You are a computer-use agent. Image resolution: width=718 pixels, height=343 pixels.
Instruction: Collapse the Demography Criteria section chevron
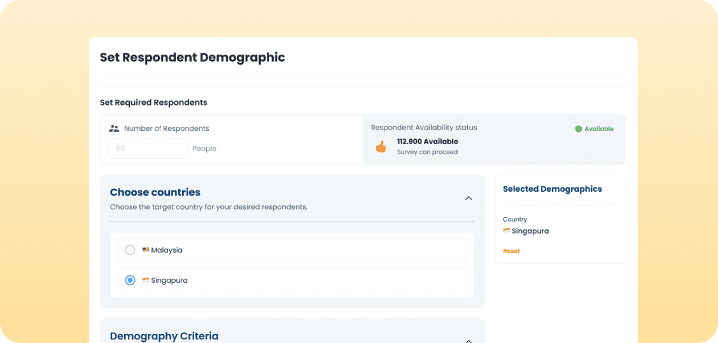(468, 340)
